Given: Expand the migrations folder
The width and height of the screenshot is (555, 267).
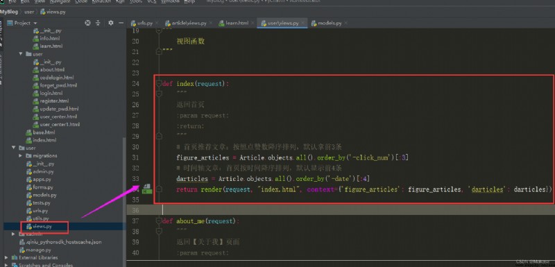Looking at the screenshot, I should click(21, 155).
